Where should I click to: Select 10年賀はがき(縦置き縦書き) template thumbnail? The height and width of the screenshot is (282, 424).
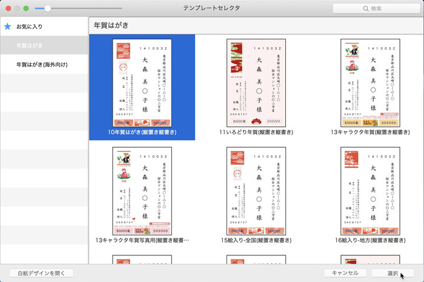click(x=142, y=82)
